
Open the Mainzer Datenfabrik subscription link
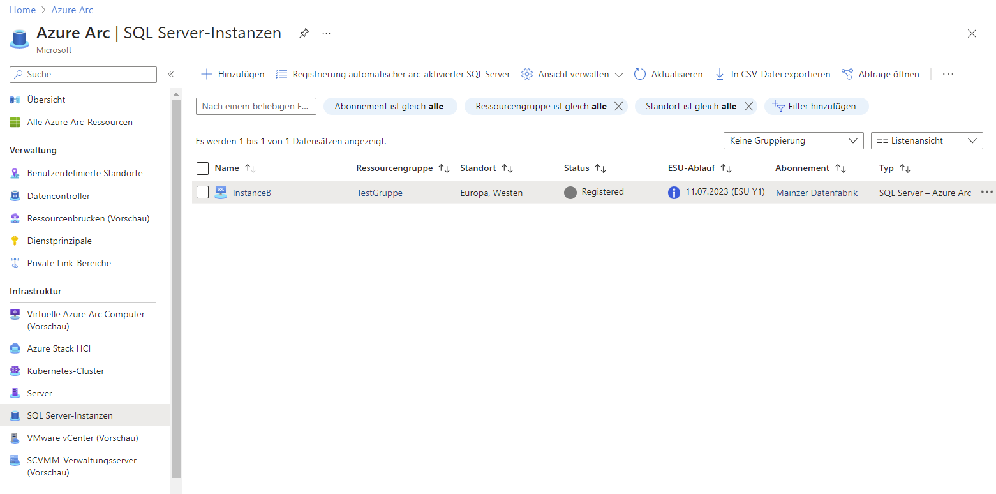(817, 193)
